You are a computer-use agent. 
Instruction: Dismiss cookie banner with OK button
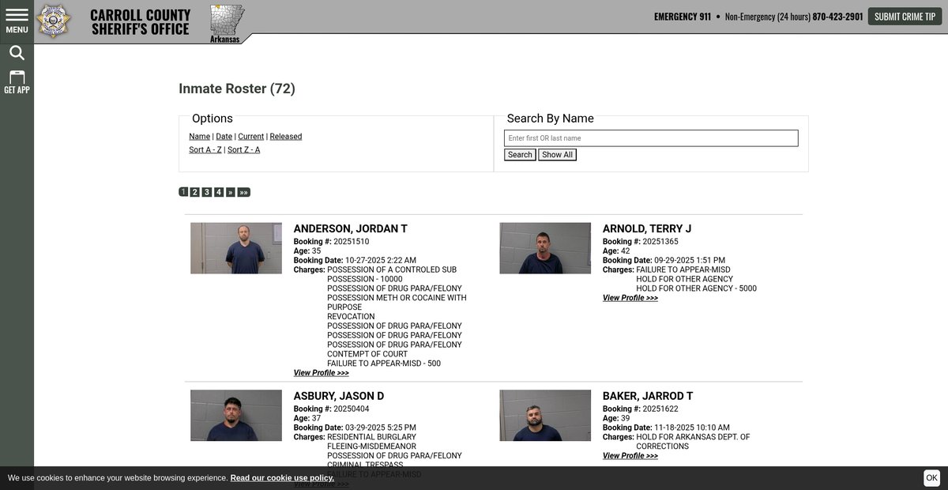(932, 478)
